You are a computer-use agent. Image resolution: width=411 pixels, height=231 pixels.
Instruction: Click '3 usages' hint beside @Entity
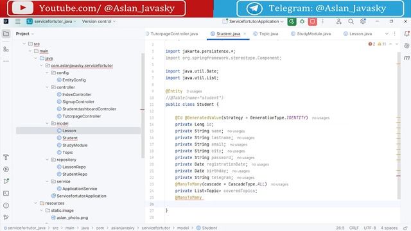tap(194, 91)
